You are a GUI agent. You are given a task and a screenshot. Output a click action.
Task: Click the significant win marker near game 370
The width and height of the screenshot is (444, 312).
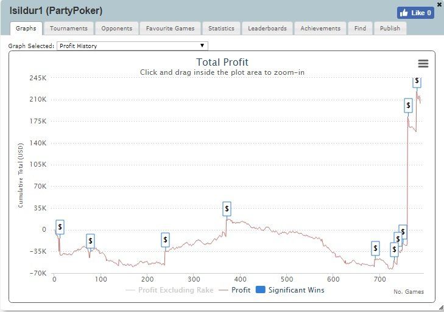(x=227, y=209)
